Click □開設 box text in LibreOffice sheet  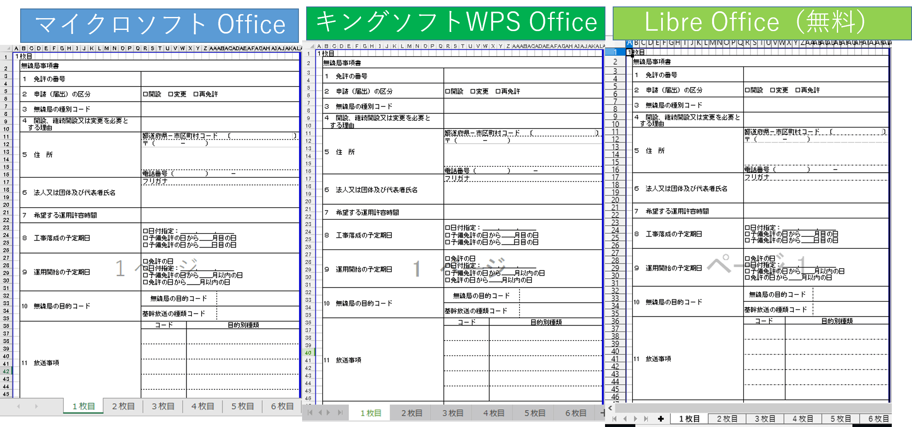[754, 90]
